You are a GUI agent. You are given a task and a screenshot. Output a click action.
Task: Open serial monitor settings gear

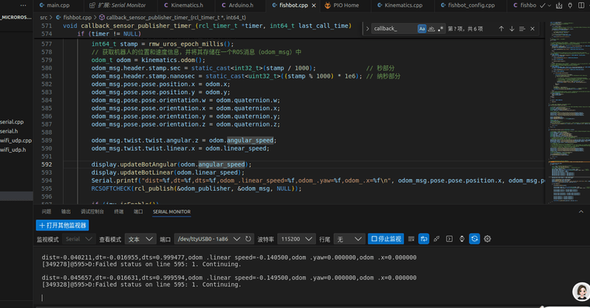point(488,239)
